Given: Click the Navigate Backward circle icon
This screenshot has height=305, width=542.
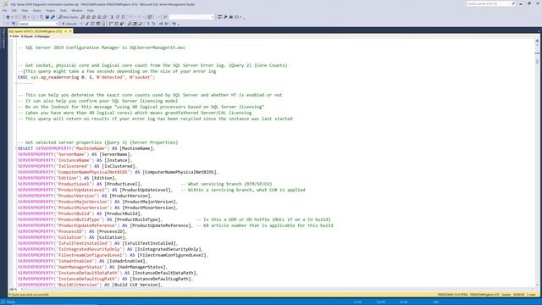Looking at the screenshot, I should pos(8,17).
